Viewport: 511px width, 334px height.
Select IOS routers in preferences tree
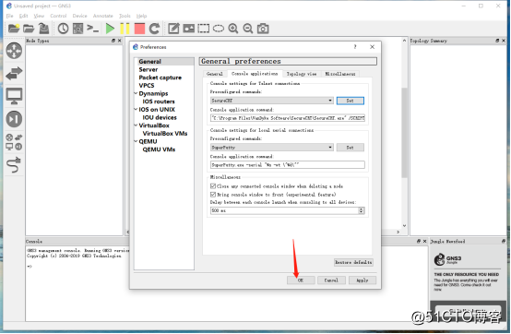coord(159,101)
